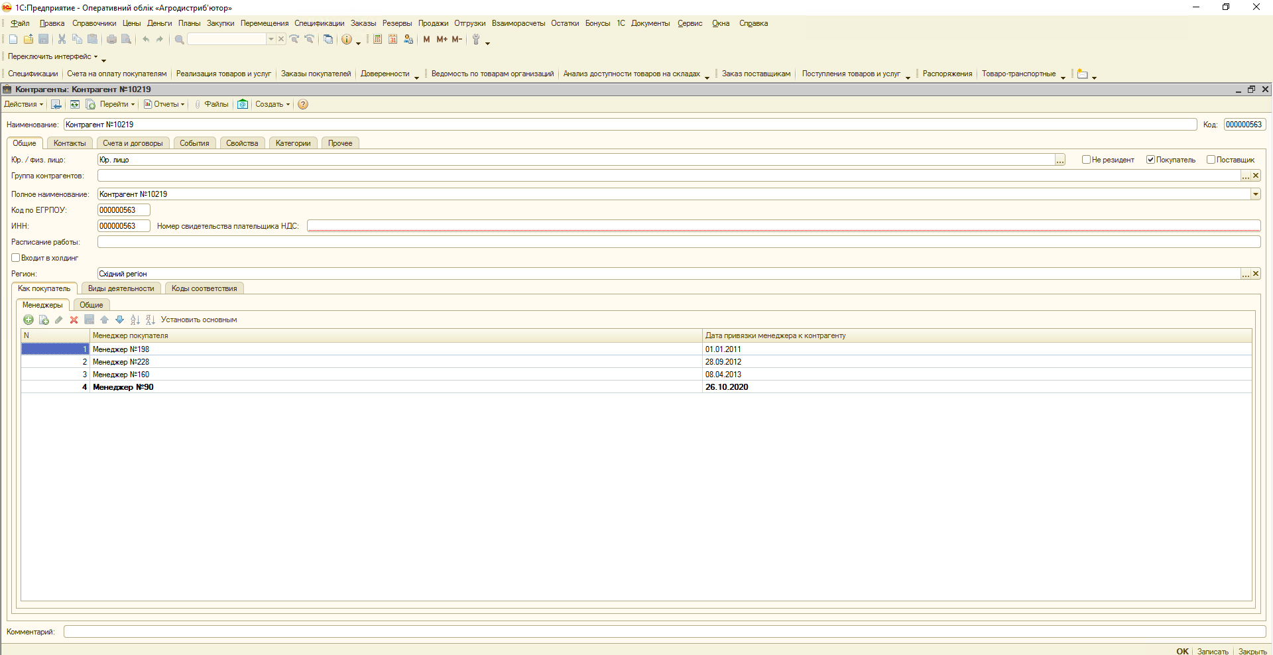Uncheck the Покупатель checkbox

(1150, 160)
